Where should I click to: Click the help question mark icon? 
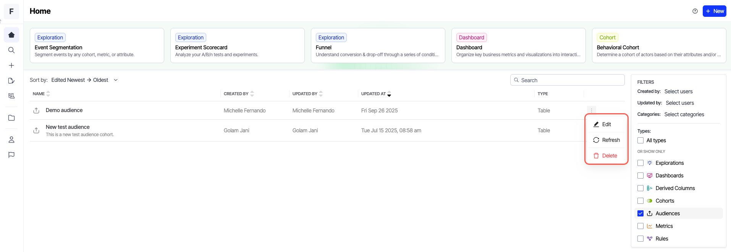695,11
